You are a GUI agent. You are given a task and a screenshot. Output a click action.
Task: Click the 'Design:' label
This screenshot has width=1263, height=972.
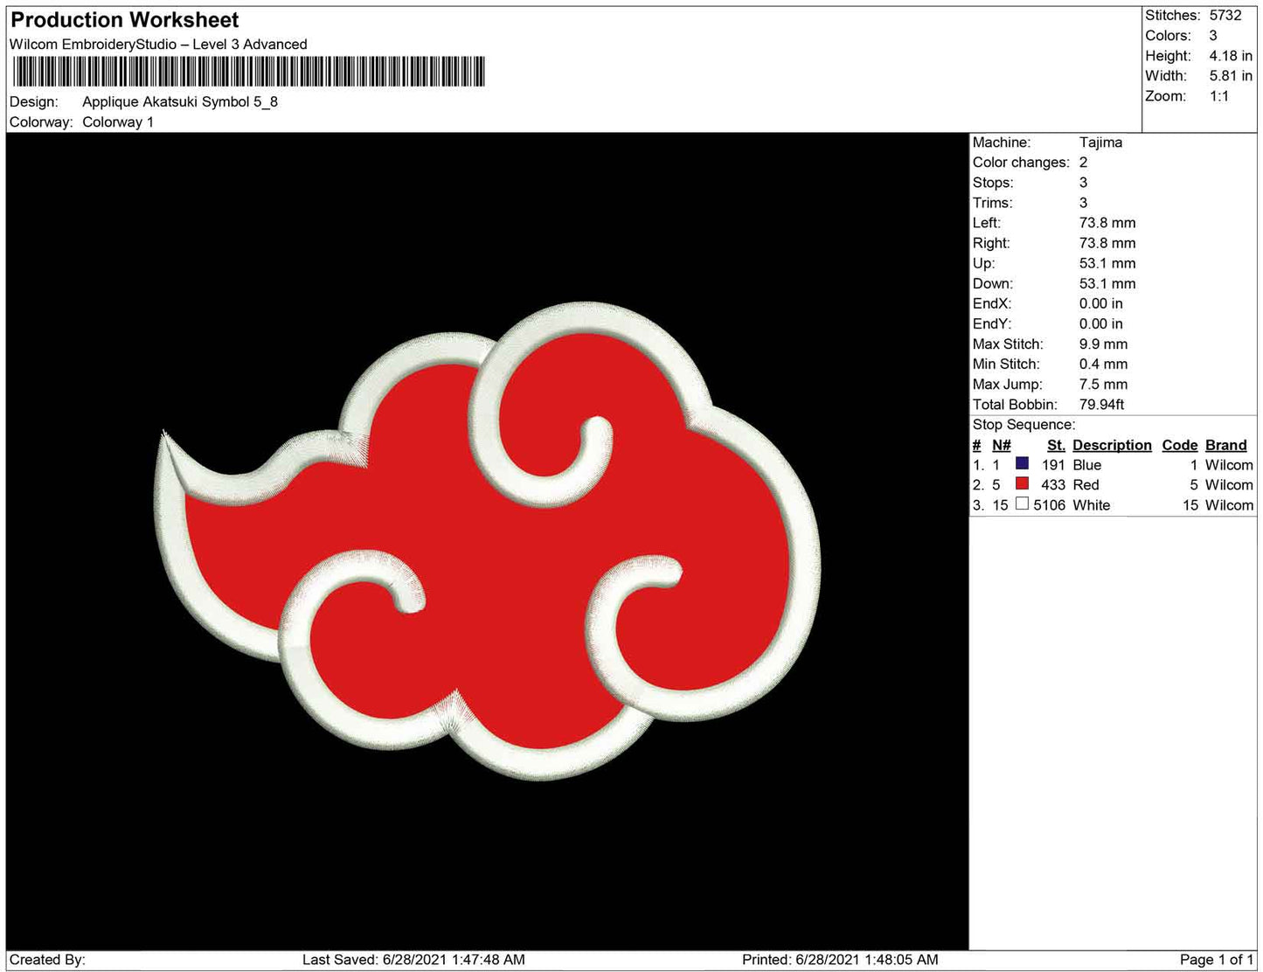point(34,102)
